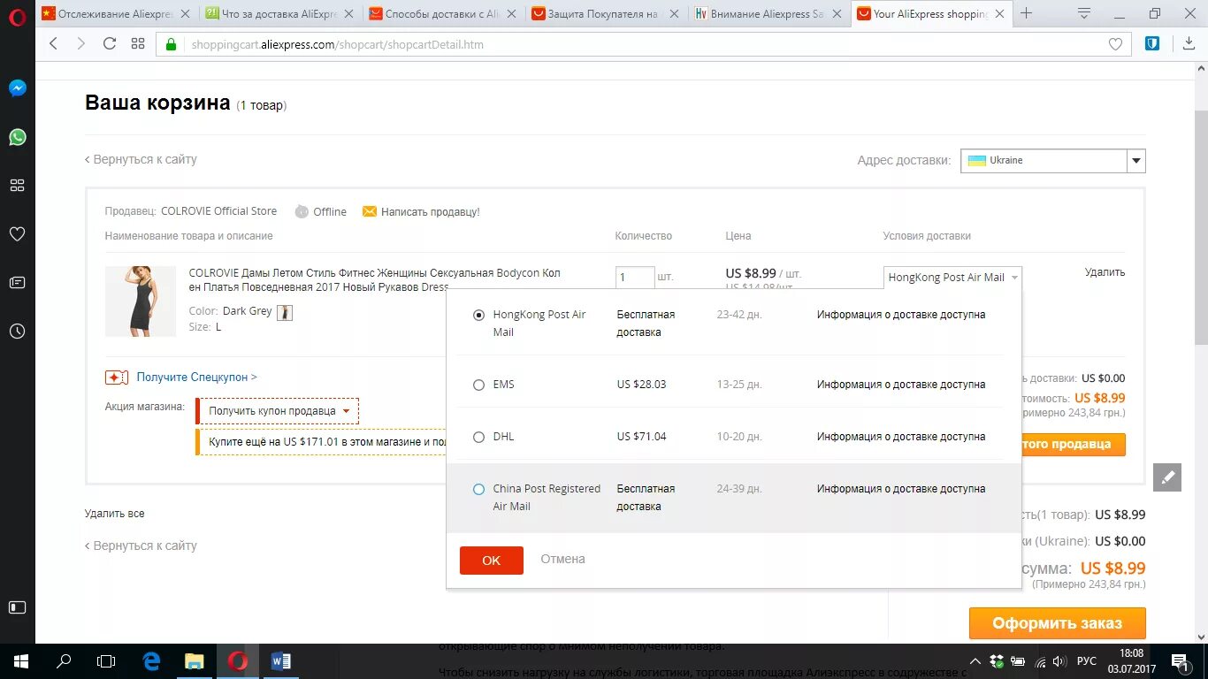Screen dimensions: 1208x679
Task: Switch to Способы доставки tab
Action: point(442,13)
